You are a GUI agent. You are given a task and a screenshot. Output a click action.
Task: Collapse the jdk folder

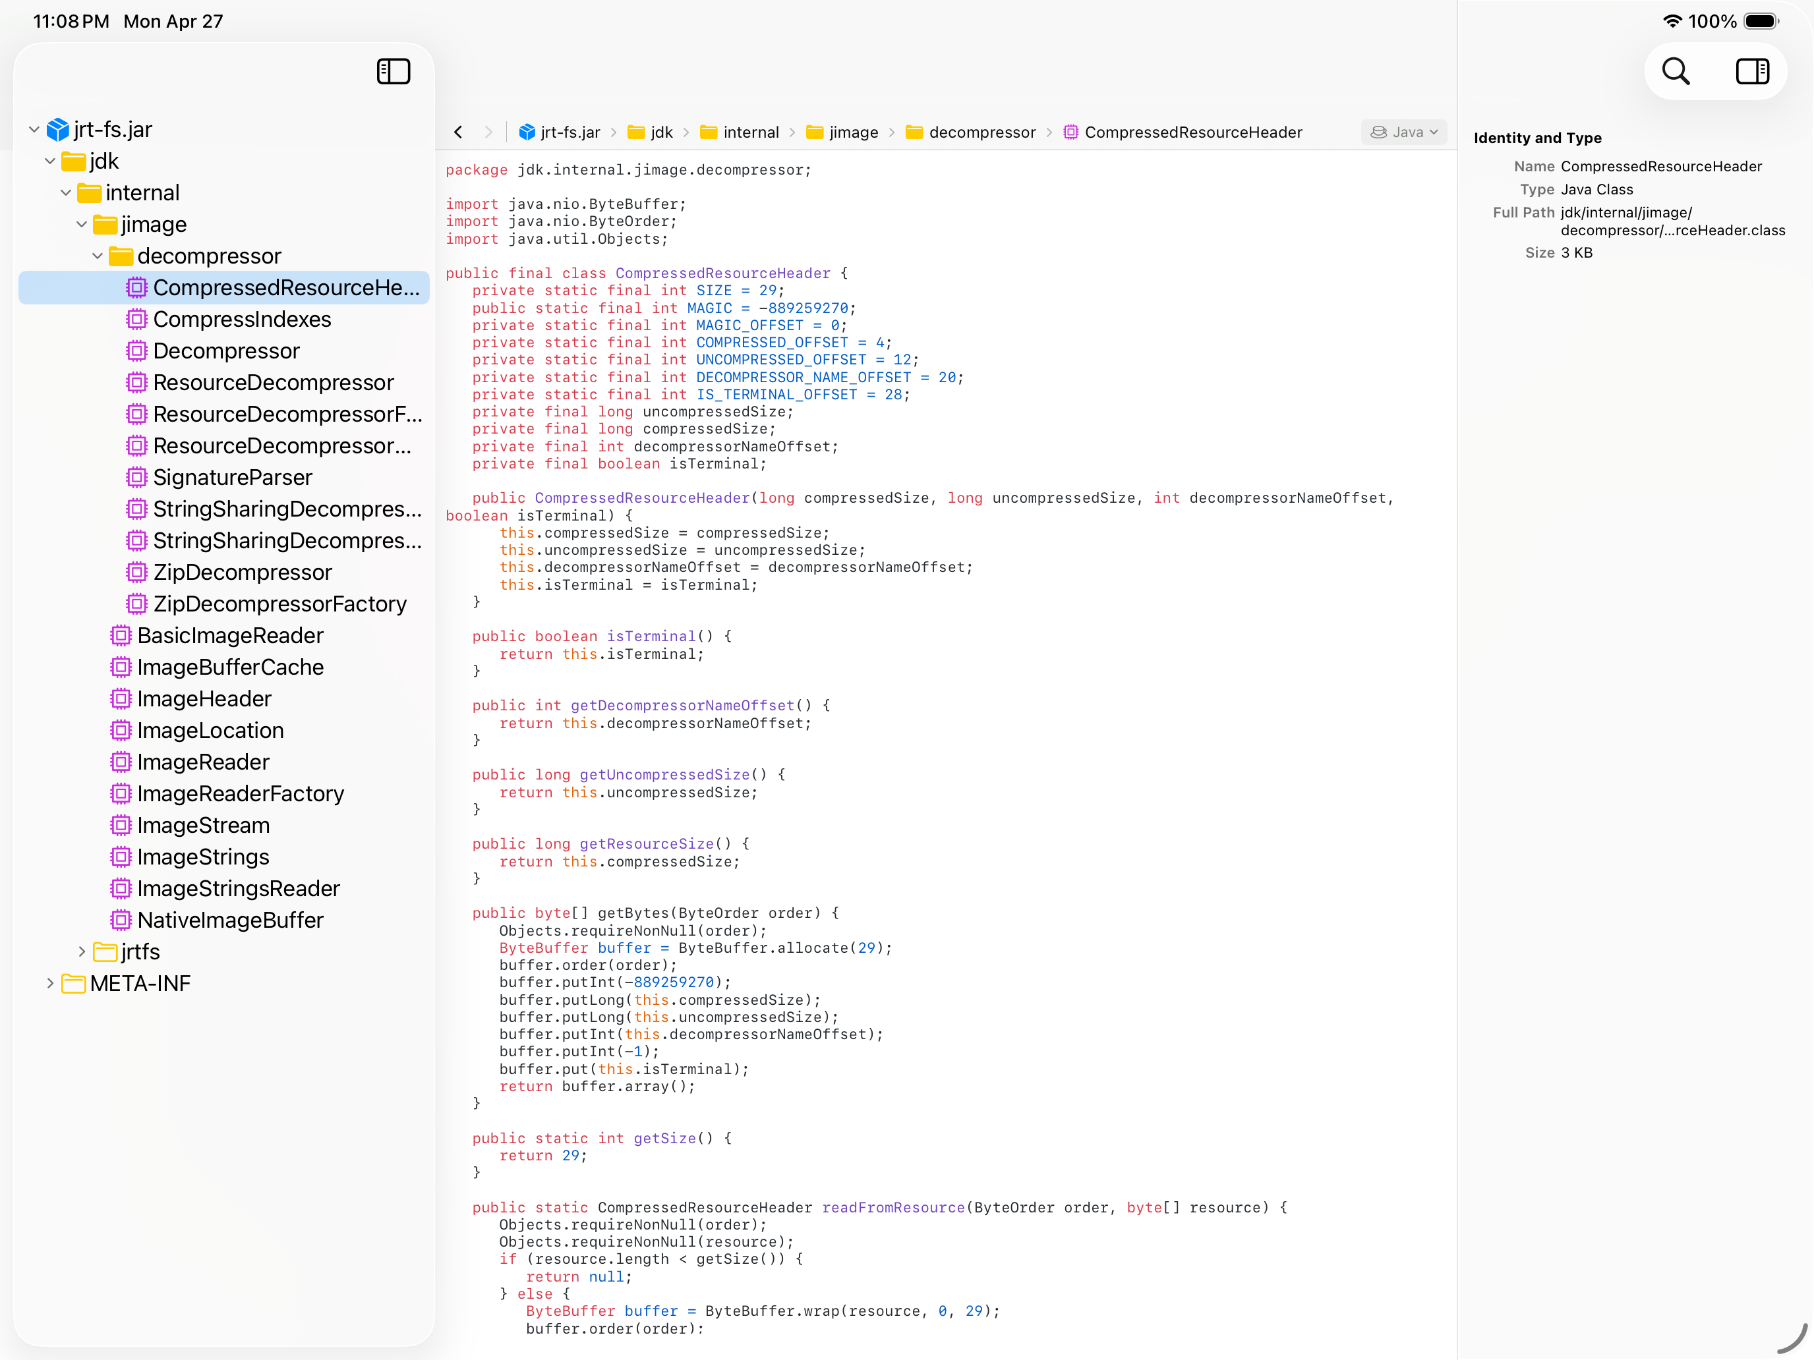click(50, 161)
